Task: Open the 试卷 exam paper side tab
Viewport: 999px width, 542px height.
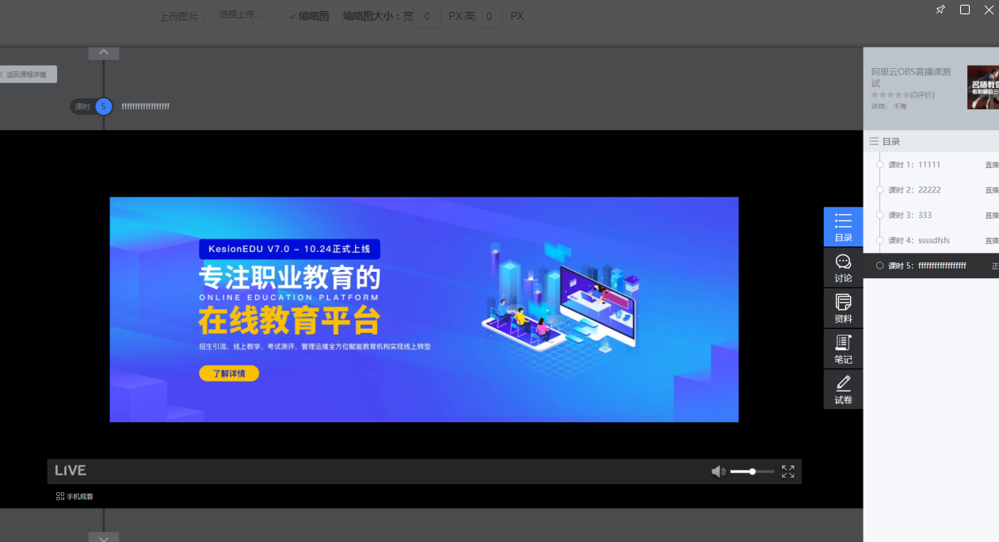Action: click(843, 389)
